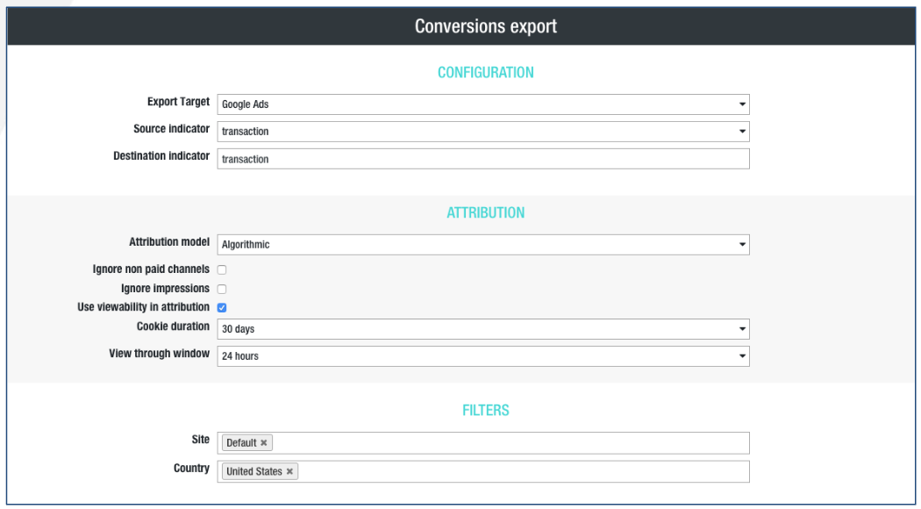Open the Google Ads export target dropdown
The image size is (921, 509).
coord(482,104)
